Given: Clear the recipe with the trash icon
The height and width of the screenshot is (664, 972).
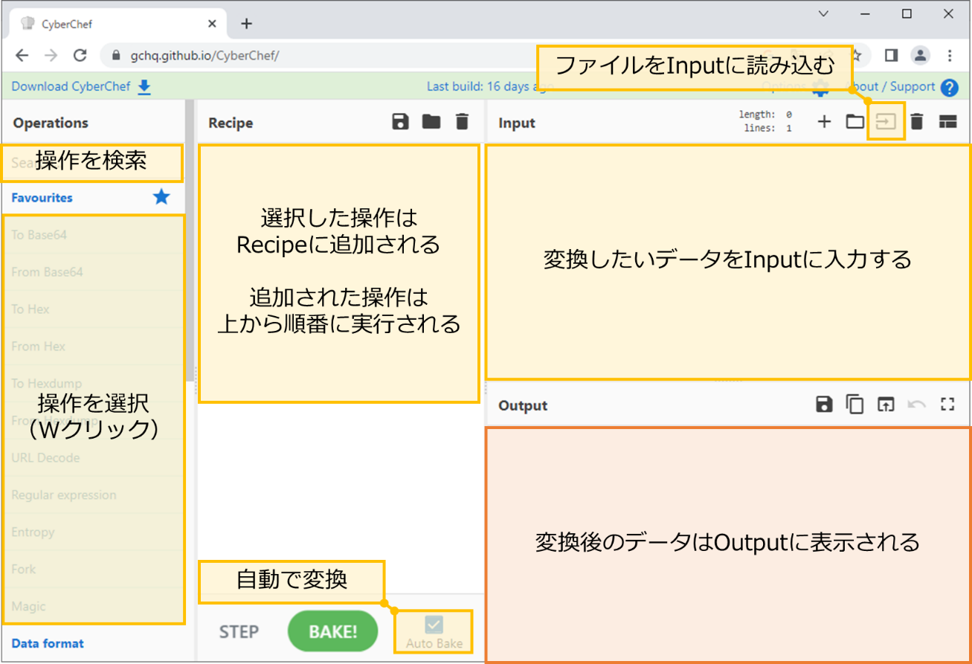Looking at the screenshot, I should click(462, 122).
